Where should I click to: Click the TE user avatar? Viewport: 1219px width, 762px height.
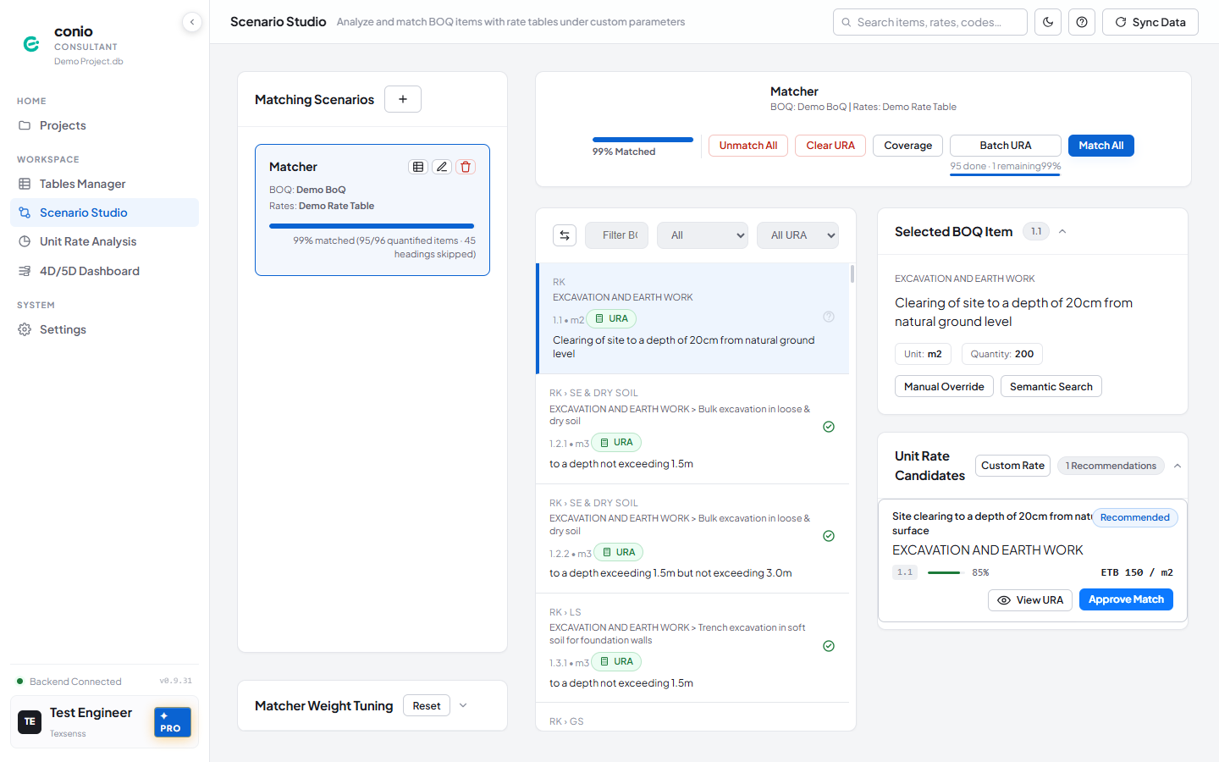click(x=30, y=721)
